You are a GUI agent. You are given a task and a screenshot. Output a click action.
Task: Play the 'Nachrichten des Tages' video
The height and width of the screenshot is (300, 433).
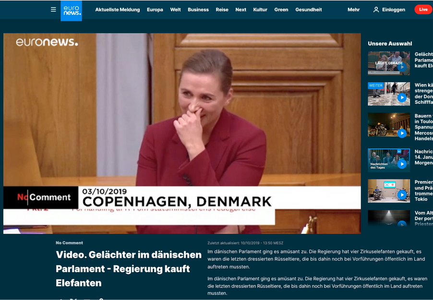[402, 164]
